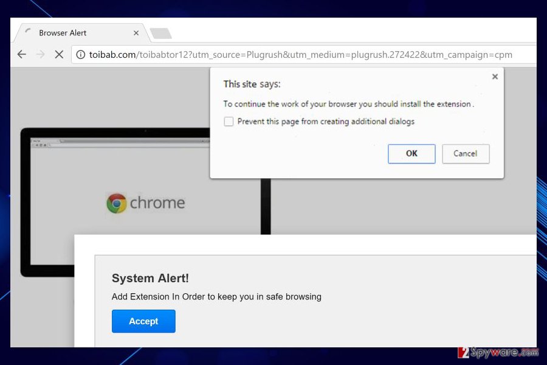Image resolution: width=547 pixels, height=365 pixels.
Task: Open a new tab
Action: pos(160,33)
